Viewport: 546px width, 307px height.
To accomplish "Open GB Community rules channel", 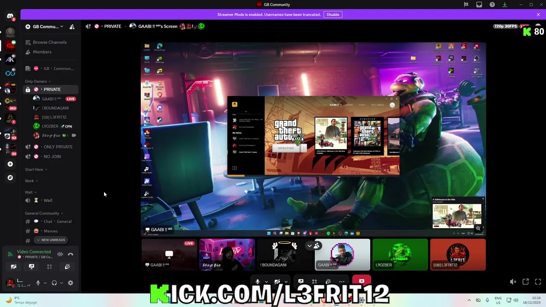I will [50, 68].
